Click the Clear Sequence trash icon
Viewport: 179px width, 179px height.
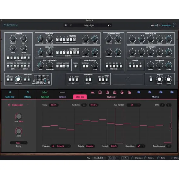click(169, 146)
